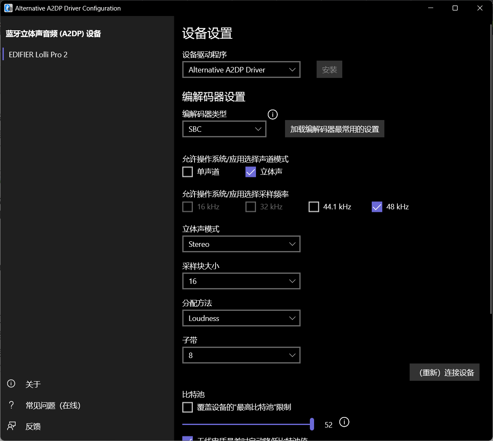Click the info icon next to bitpool value 52
The image size is (493, 441).
click(x=344, y=422)
